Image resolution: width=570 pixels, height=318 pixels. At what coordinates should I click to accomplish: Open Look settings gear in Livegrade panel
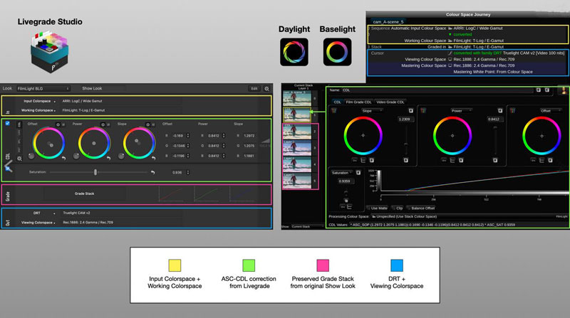click(x=266, y=89)
